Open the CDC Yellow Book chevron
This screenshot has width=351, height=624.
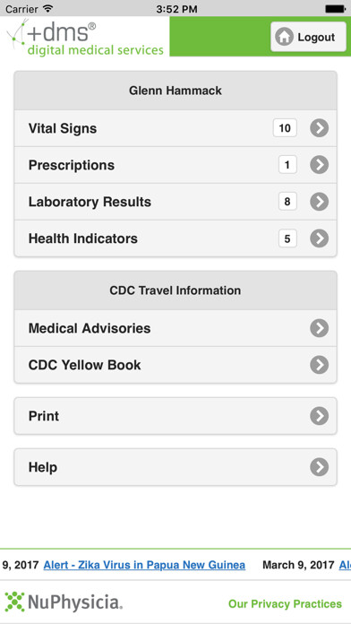click(x=319, y=365)
